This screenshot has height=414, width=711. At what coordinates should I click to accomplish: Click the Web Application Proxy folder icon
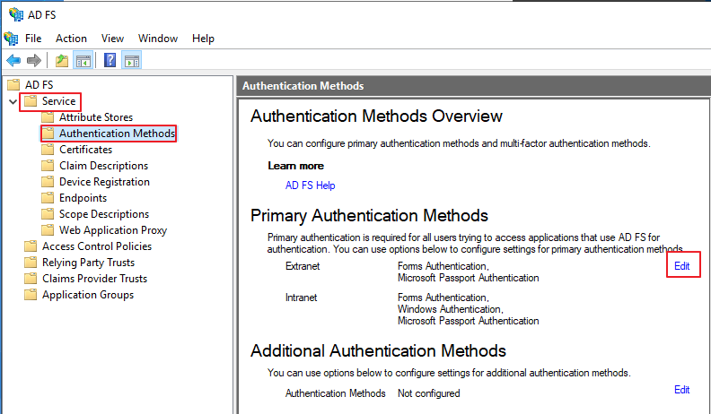tap(48, 230)
